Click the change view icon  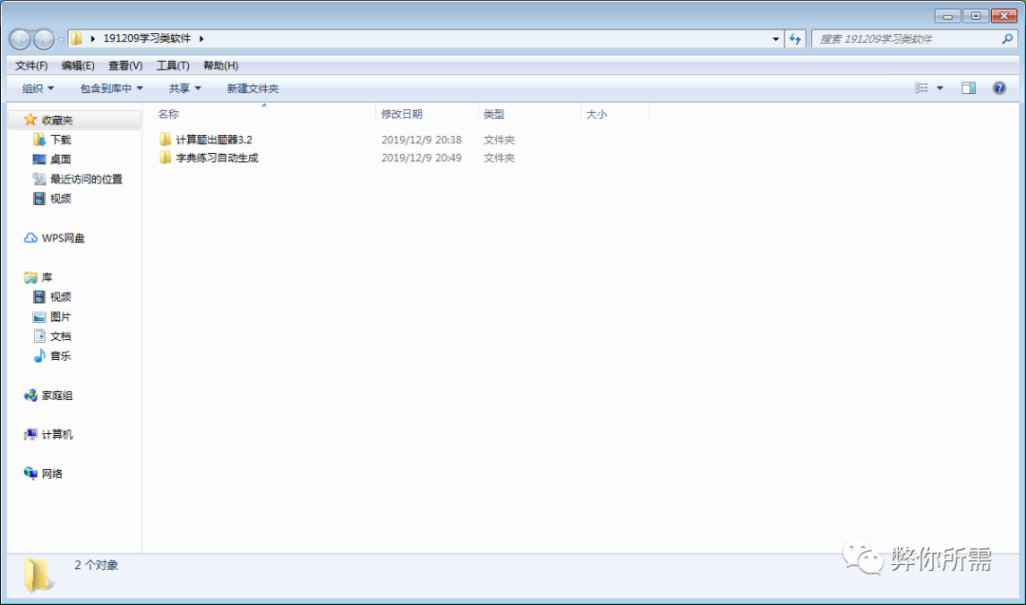point(921,88)
